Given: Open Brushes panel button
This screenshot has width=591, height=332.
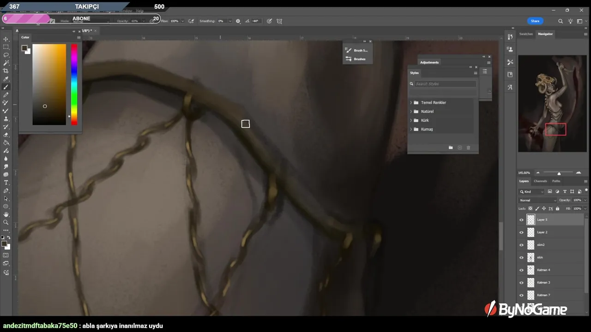Looking at the screenshot, I should [x=356, y=59].
